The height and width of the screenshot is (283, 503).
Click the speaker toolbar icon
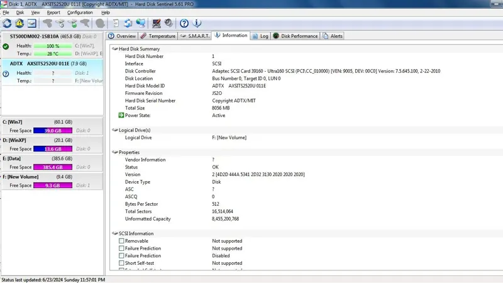(169, 23)
